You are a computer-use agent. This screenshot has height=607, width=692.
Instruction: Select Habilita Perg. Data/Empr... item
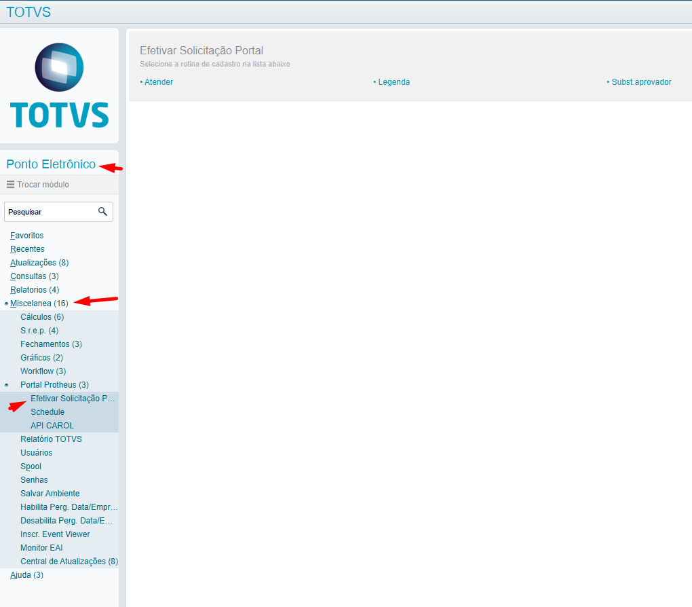(x=69, y=507)
